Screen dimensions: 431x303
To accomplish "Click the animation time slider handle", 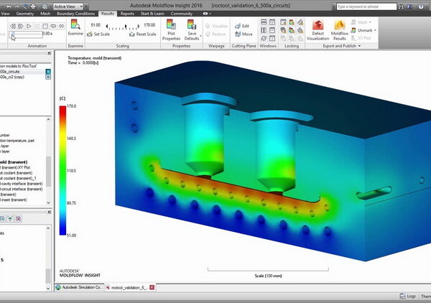I will (12, 34).
